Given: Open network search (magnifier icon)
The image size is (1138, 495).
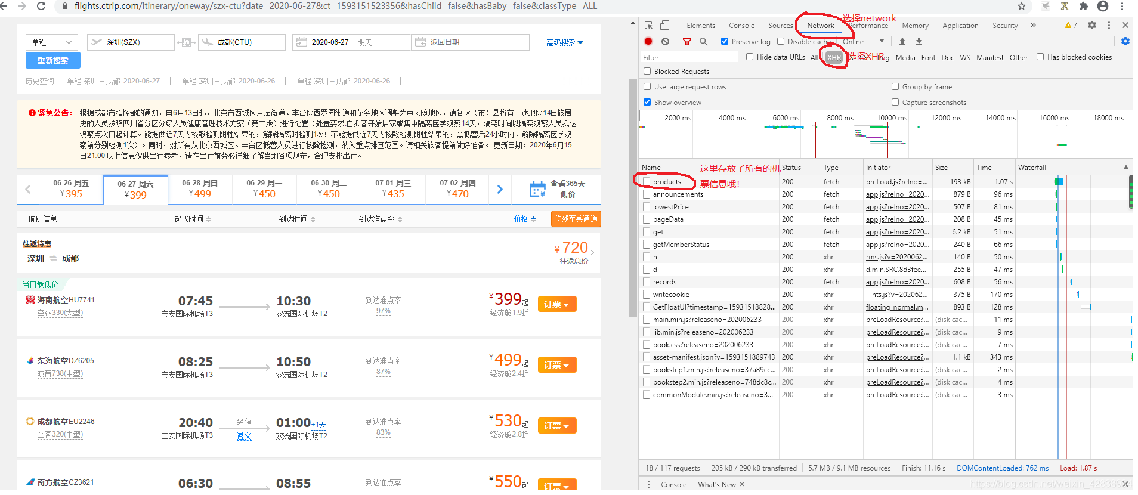Looking at the screenshot, I should 704,41.
